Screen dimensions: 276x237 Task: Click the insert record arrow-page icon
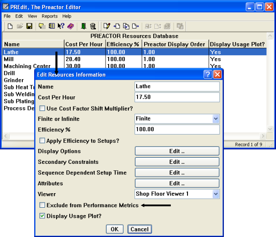point(117,26)
